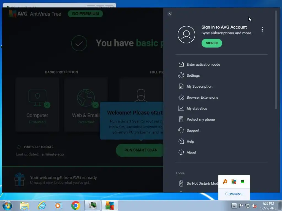
Task: Click the large protection status checkmark
Action: 79,43
